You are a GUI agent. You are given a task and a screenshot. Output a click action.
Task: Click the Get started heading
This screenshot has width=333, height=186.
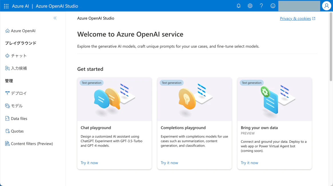click(x=90, y=69)
